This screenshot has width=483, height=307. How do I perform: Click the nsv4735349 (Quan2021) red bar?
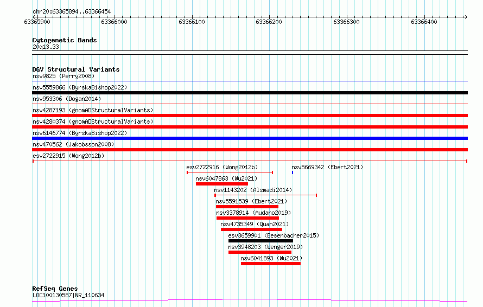tap(251, 229)
